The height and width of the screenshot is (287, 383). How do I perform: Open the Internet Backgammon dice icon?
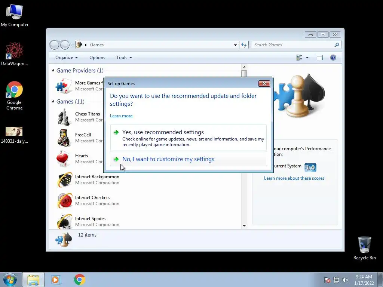(x=65, y=180)
